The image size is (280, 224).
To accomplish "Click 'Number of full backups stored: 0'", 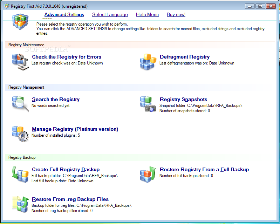I will click(186, 176).
